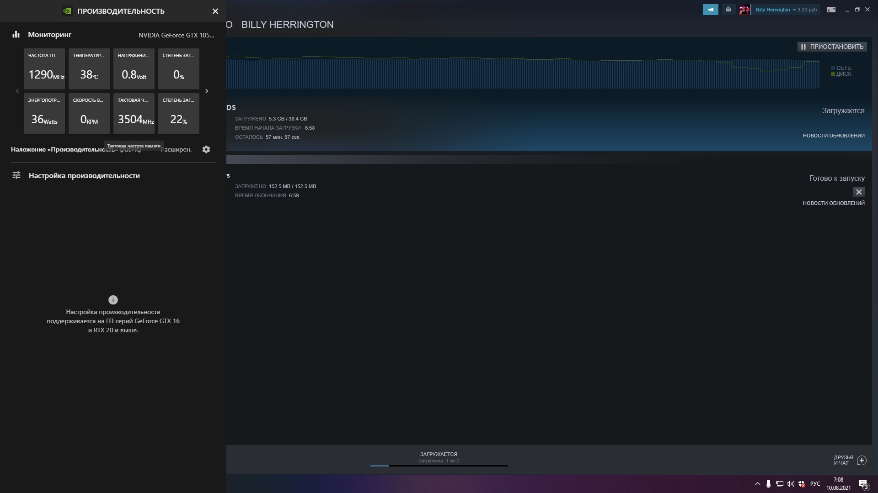878x493 pixels.
Task: Open Друзья и чат plus icon
Action: tap(862, 460)
